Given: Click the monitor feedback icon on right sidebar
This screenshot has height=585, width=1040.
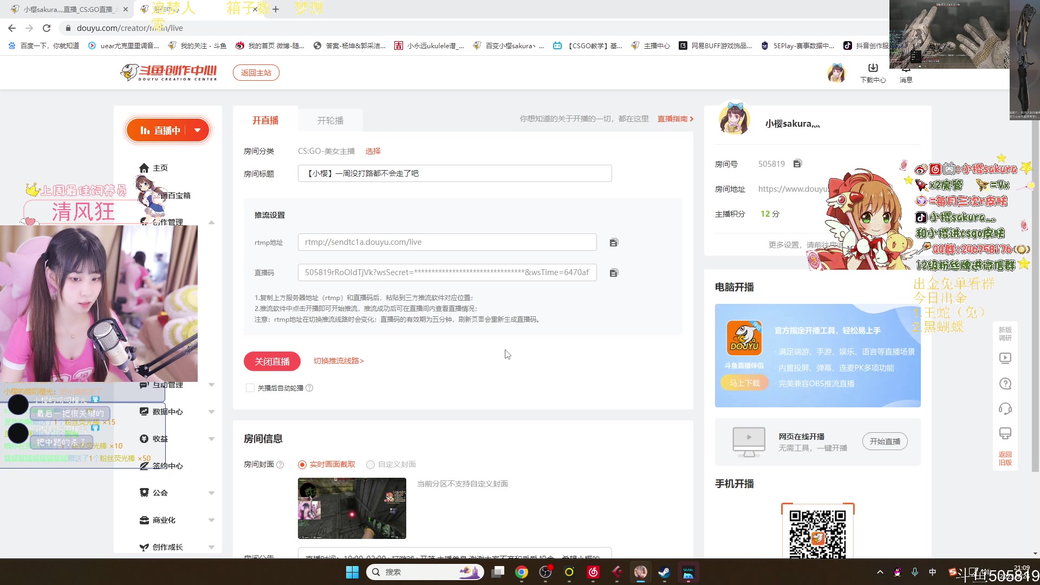Looking at the screenshot, I should pos(1005,433).
